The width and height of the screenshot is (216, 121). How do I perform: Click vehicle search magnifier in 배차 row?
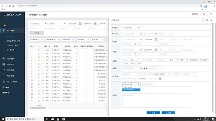point(141,68)
